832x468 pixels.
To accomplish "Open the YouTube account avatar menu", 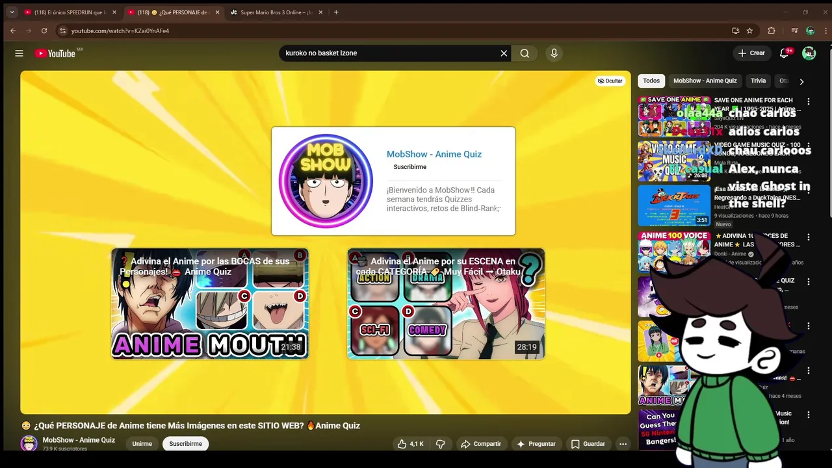I will (x=809, y=53).
